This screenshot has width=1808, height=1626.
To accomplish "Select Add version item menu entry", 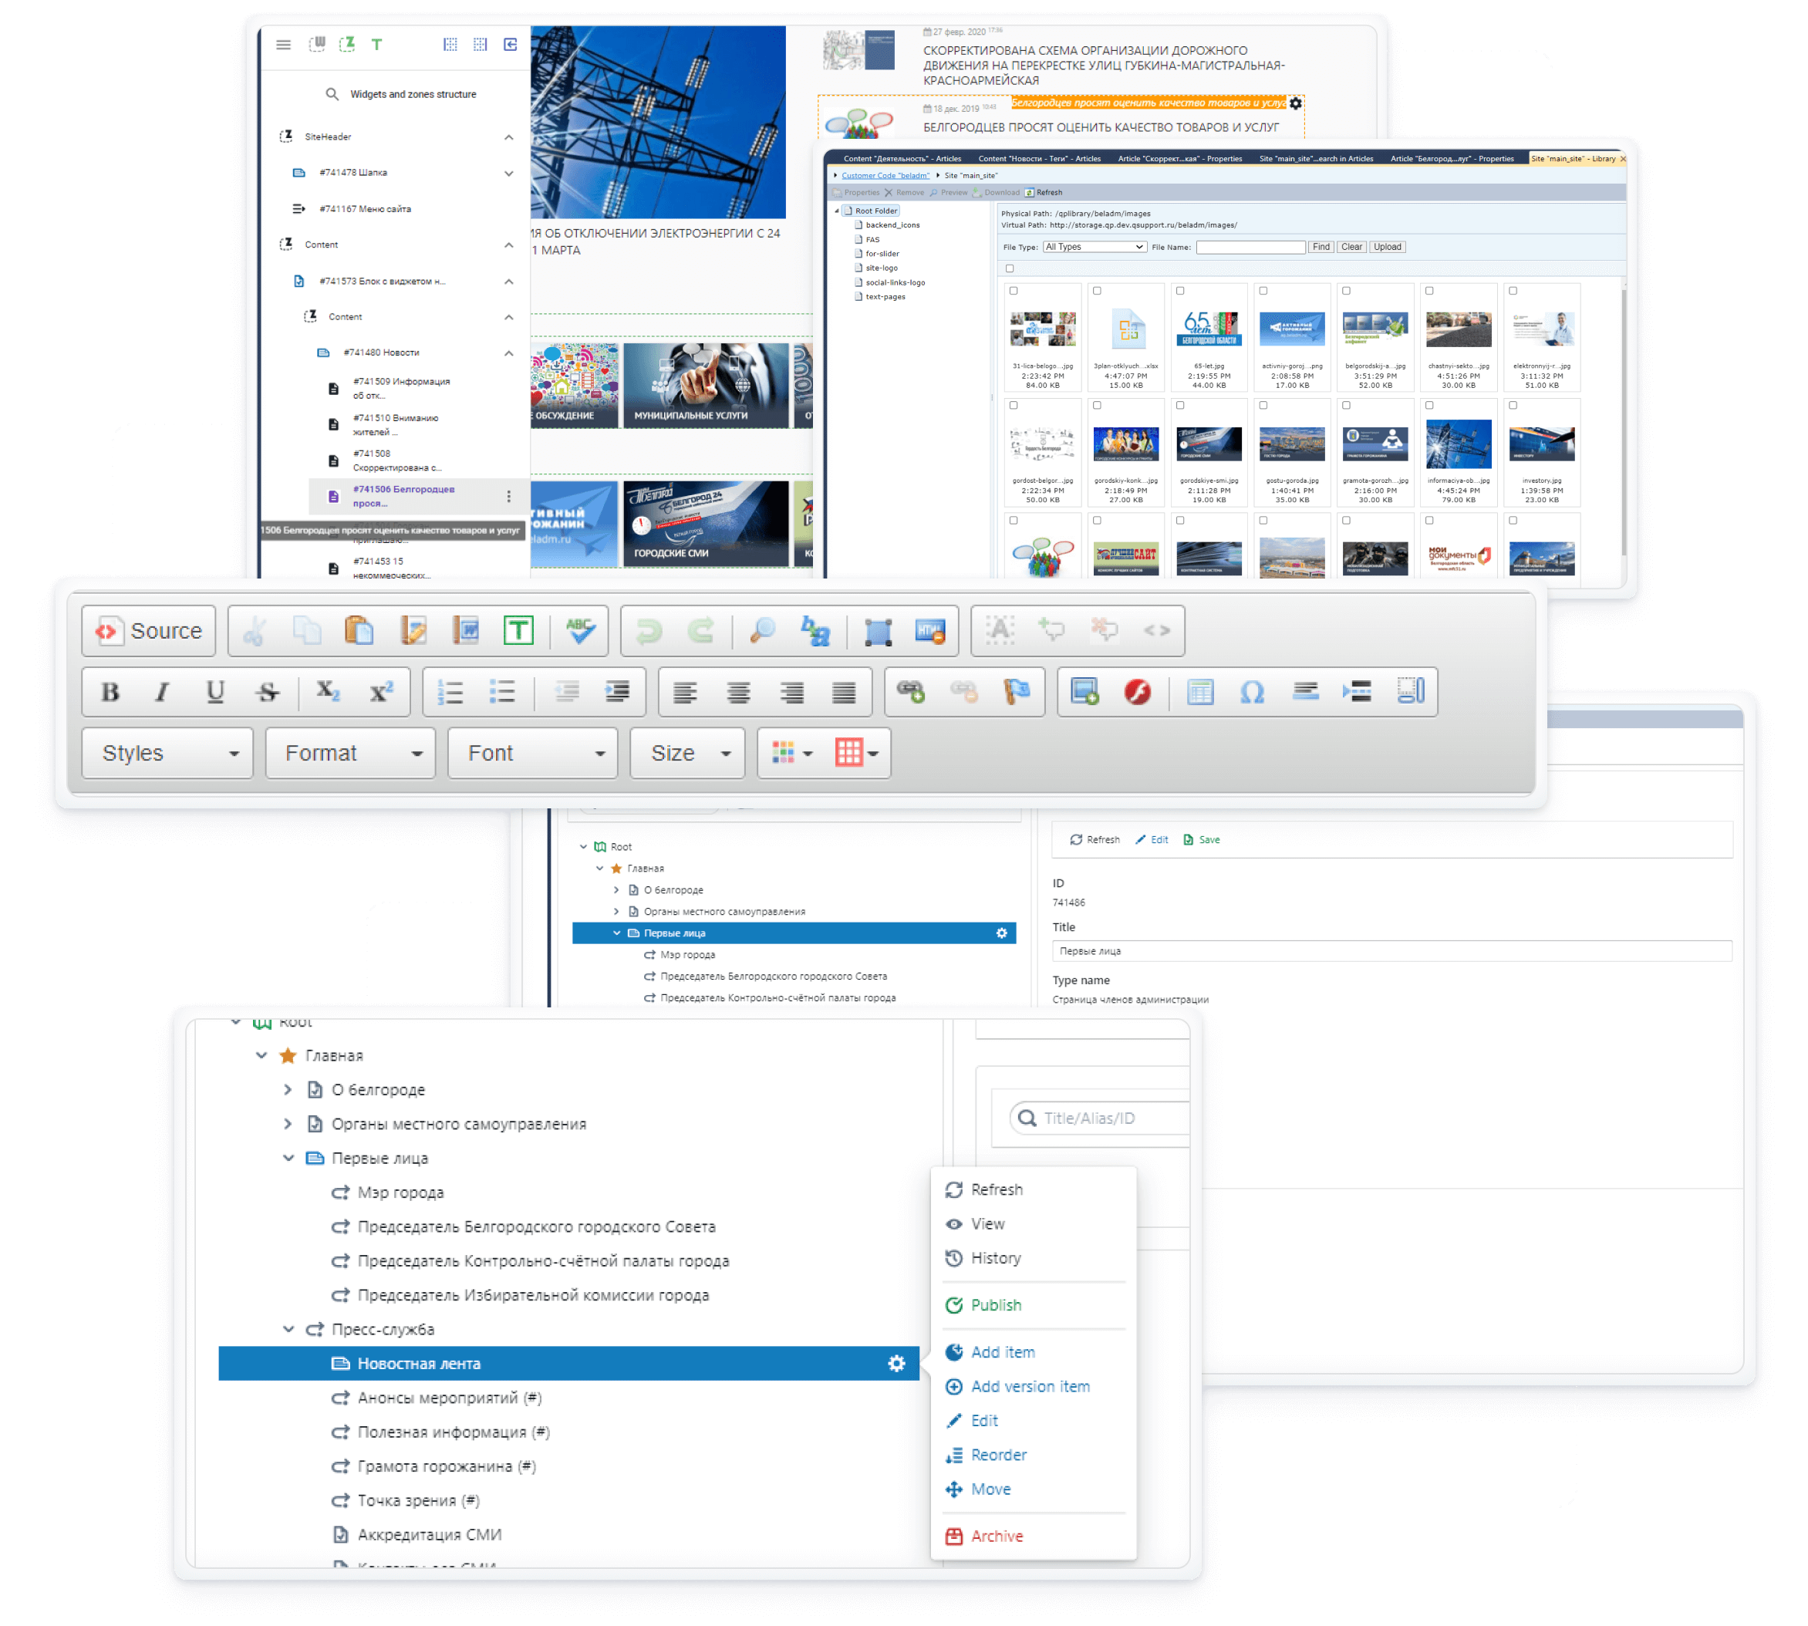I will (1018, 1388).
